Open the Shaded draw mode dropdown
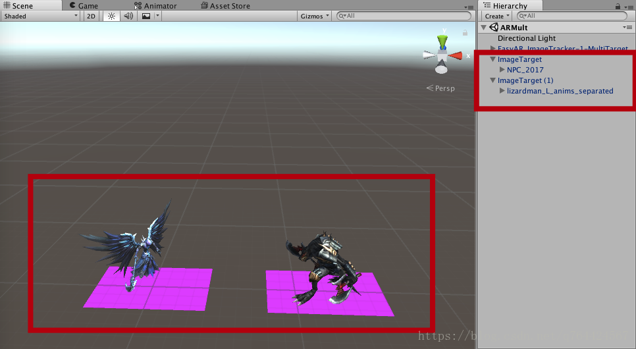636x349 pixels. (41, 16)
